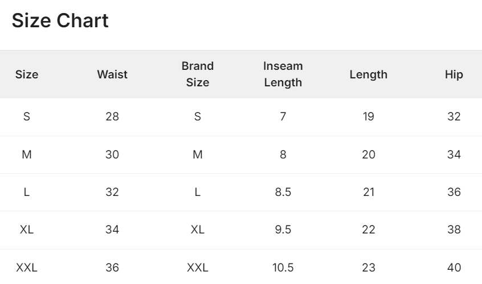Click length value 22 in XL row
The width and height of the screenshot is (482, 284).
pos(369,229)
